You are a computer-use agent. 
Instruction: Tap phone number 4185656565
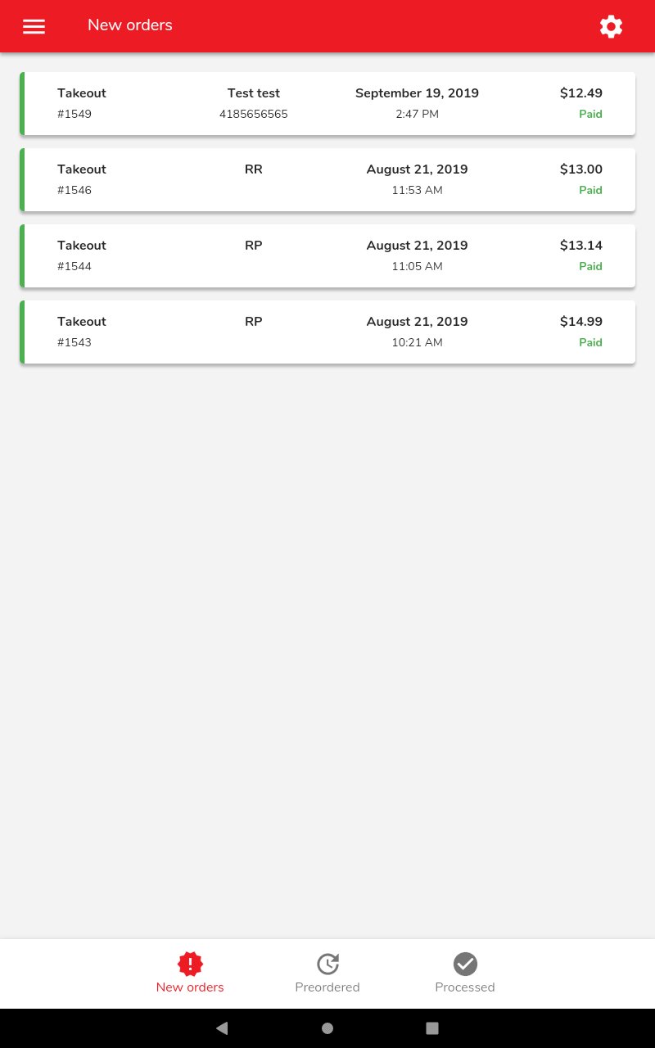pos(254,115)
